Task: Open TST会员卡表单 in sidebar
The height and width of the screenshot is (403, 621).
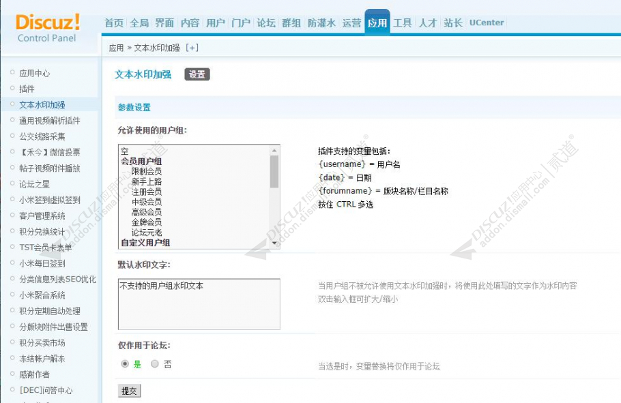Action: pyautogui.click(x=46, y=248)
